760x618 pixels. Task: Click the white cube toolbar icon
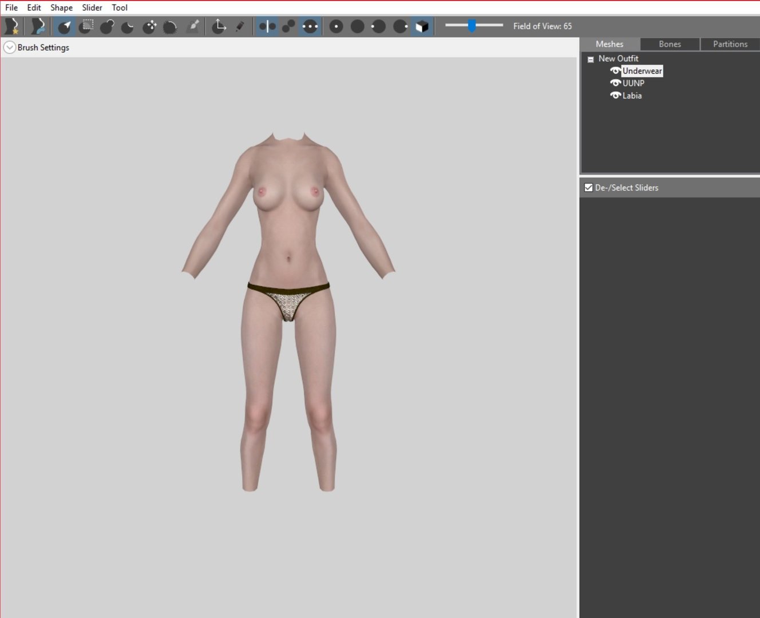(x=422, y=26)
